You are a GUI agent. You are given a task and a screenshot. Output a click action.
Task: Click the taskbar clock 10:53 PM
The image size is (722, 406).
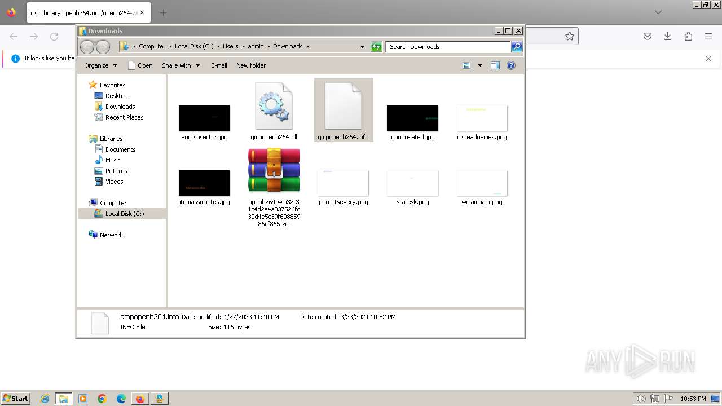693,399
